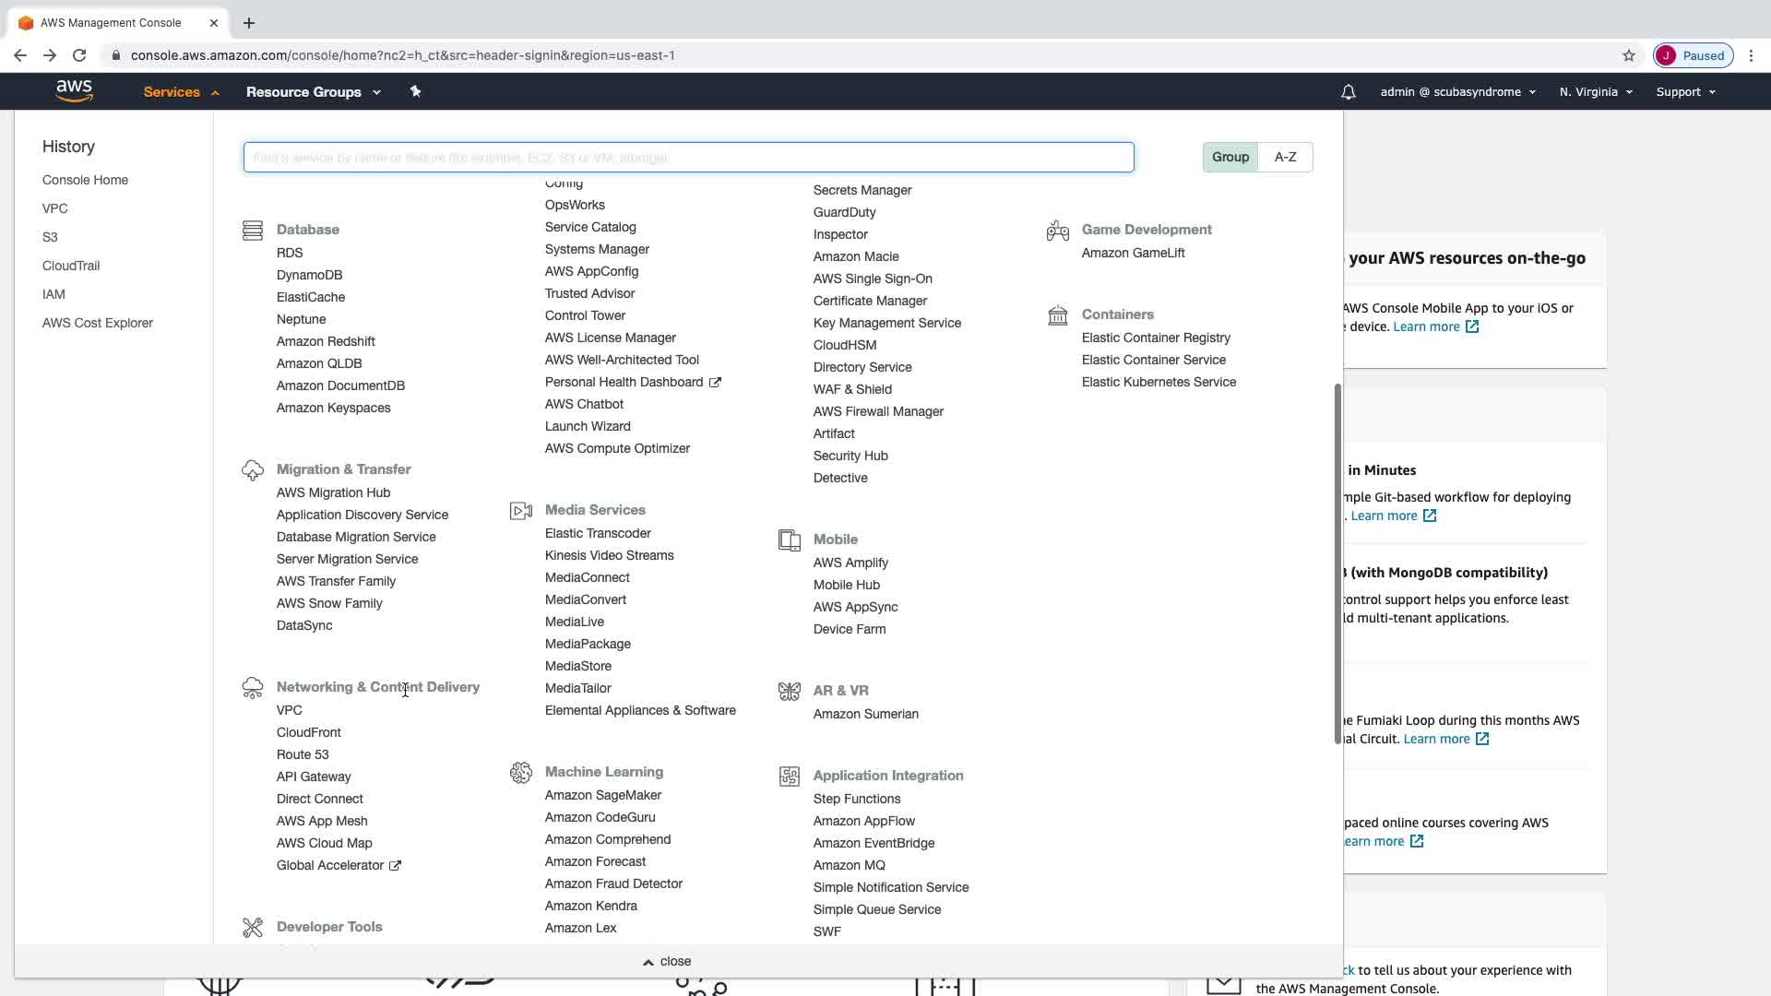Open CloudTrail from History
This screenshot has width=1771, height=996.
(x=71, y=266)
